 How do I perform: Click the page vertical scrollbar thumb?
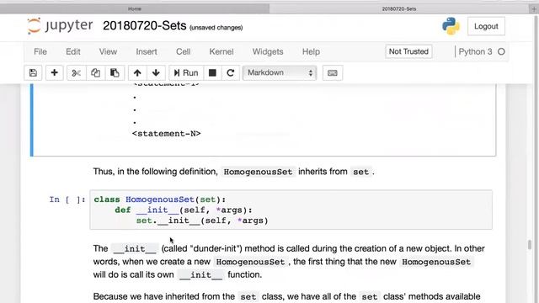click(x=530, y=245)
